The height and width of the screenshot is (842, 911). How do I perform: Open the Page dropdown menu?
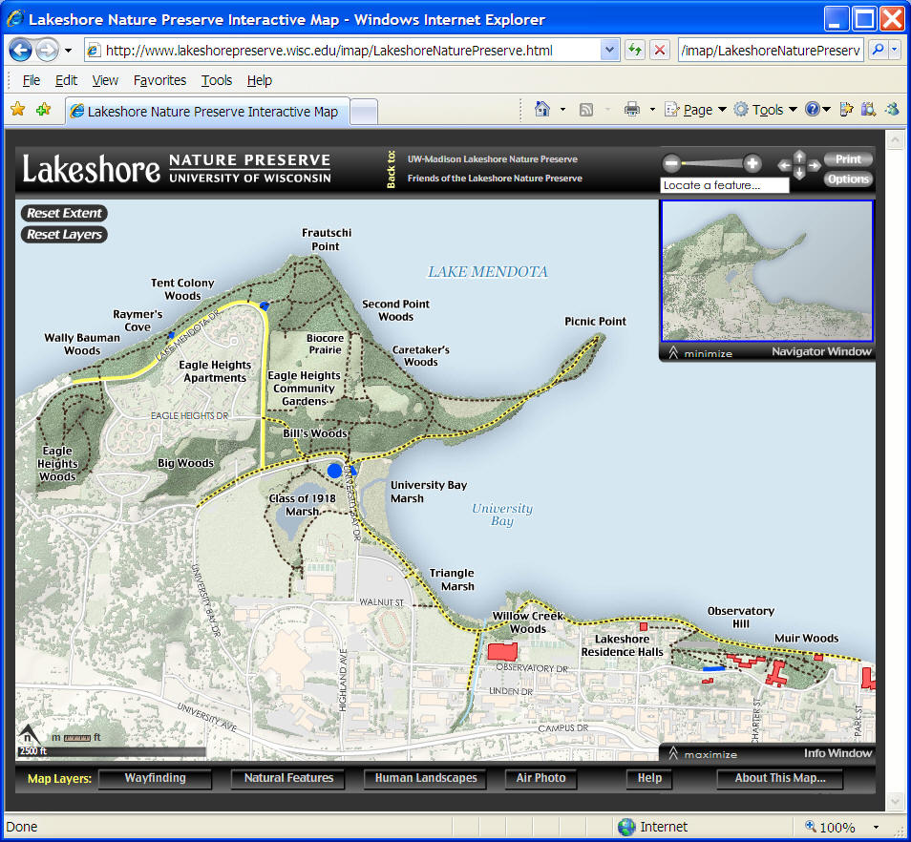(x=696, y=109)
